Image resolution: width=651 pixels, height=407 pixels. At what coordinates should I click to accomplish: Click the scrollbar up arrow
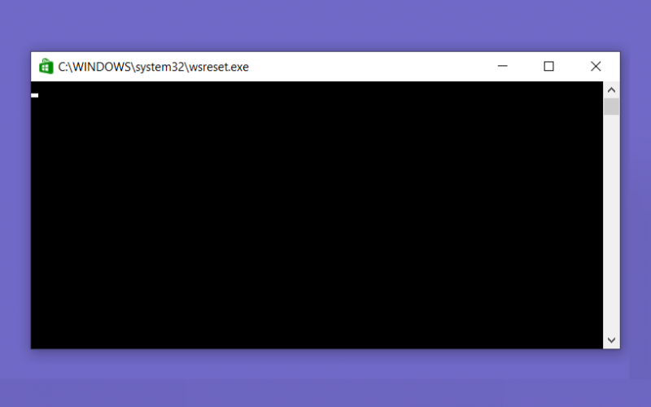pyautogui.click(x=611, y=90)
